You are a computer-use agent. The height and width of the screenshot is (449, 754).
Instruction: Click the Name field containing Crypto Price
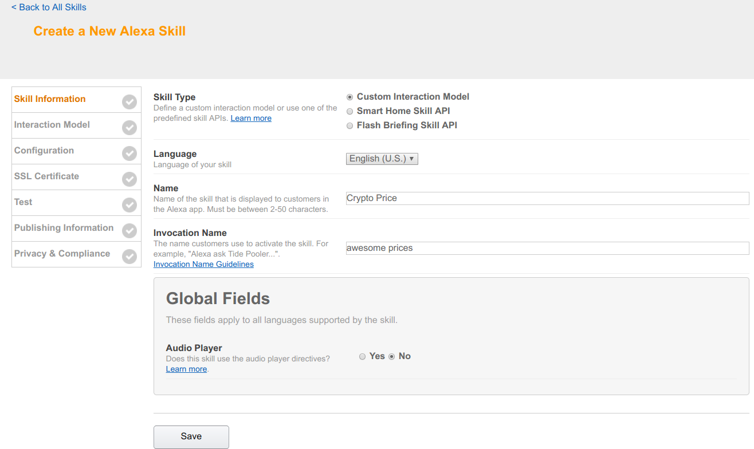tap(547, 198)
